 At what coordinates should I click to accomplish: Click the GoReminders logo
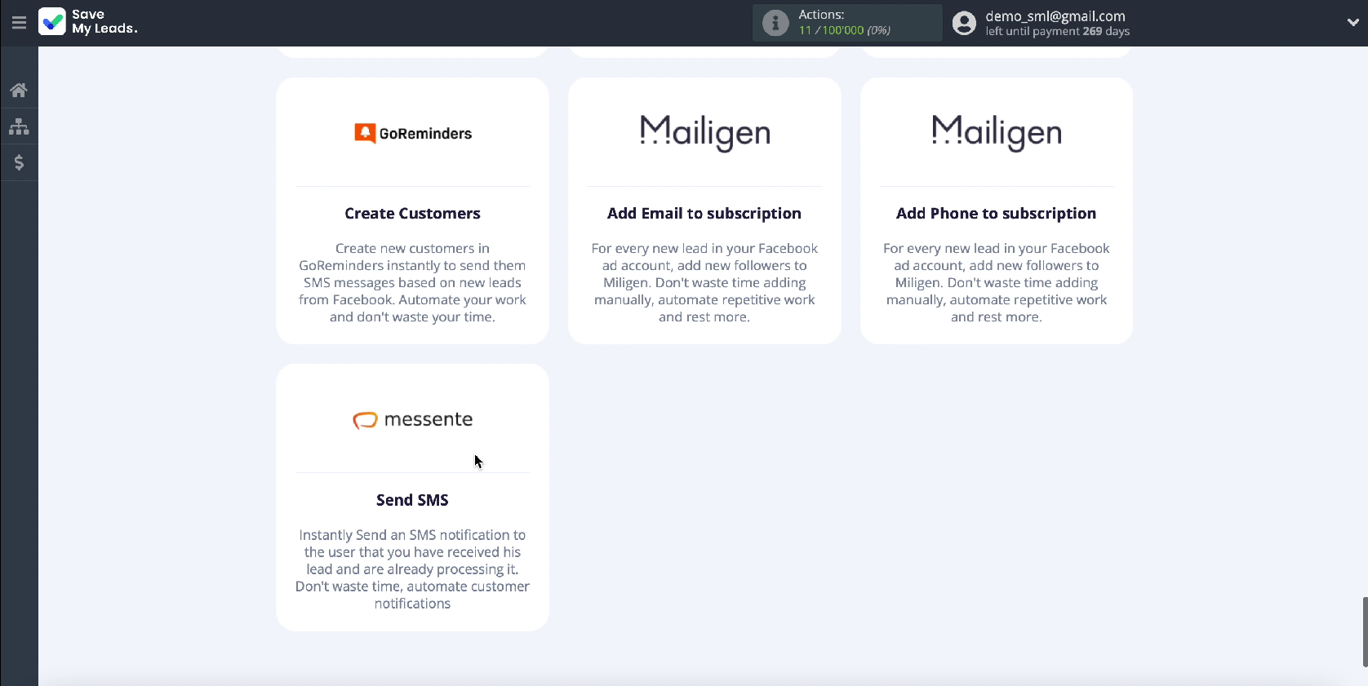tap(413, 133)
